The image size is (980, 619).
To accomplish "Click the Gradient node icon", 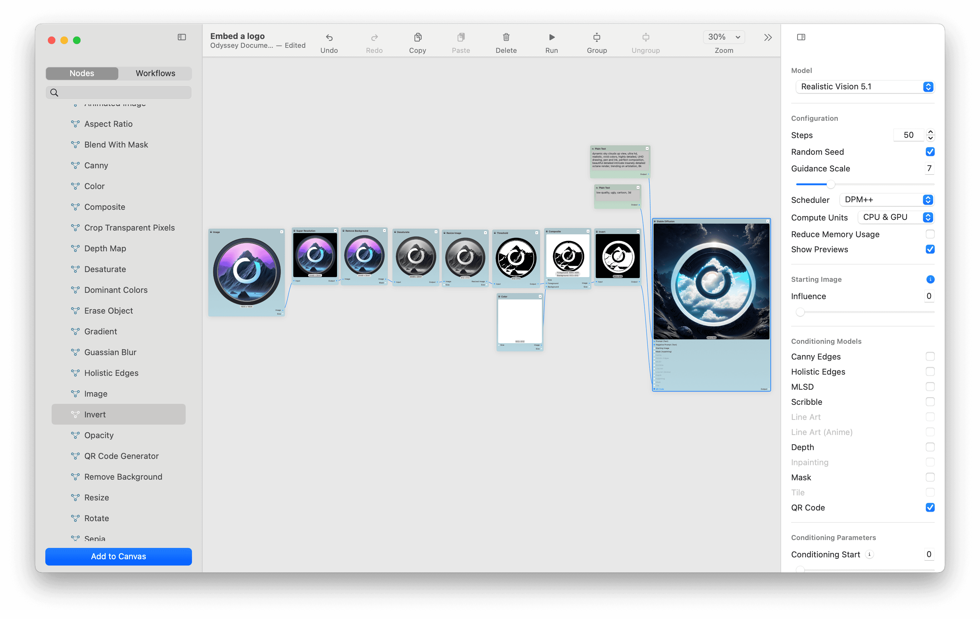I will click(75, 331).
